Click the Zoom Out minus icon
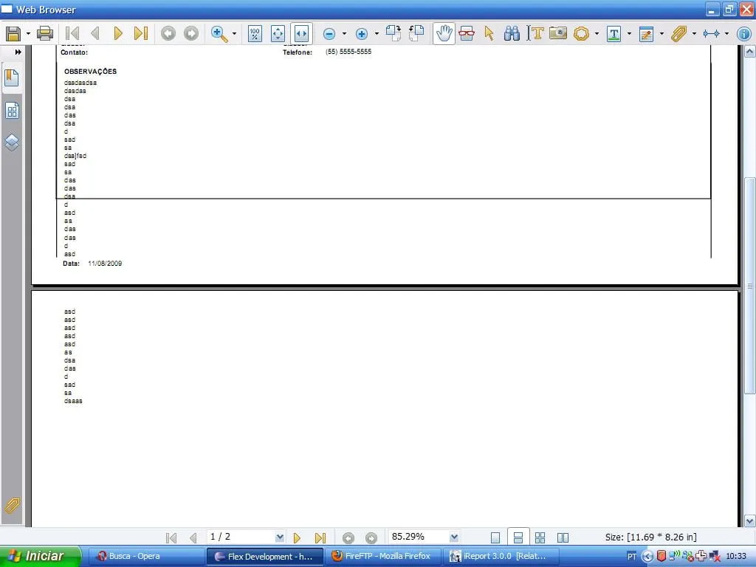Viewport: 756px width, 567px height. (x=329, y=34)
